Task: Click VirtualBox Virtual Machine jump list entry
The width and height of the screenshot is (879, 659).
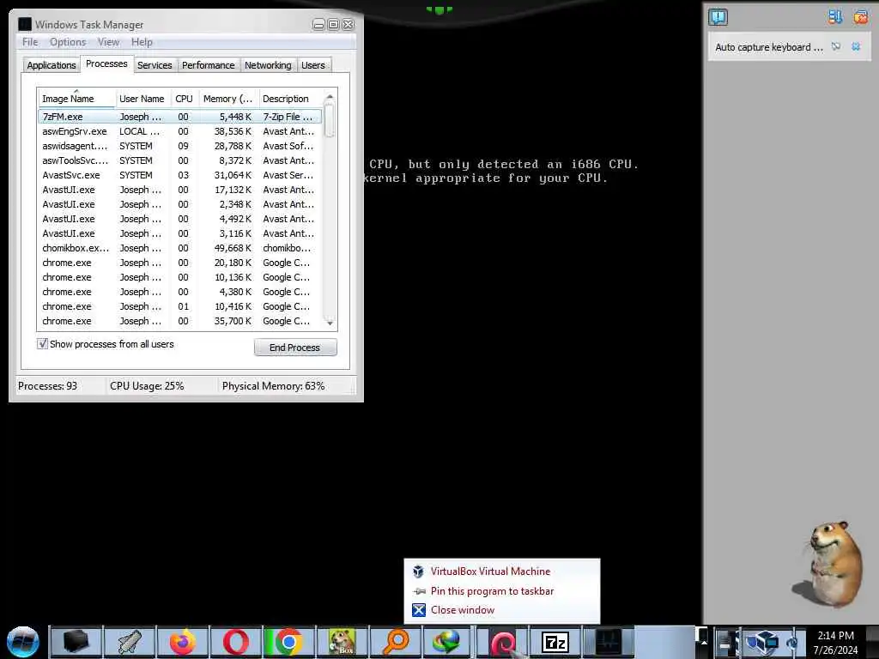Action: pos(501,571)
